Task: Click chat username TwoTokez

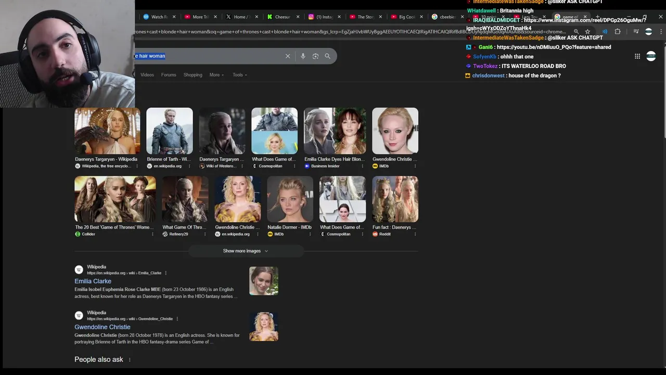Action: click(485, 67)
